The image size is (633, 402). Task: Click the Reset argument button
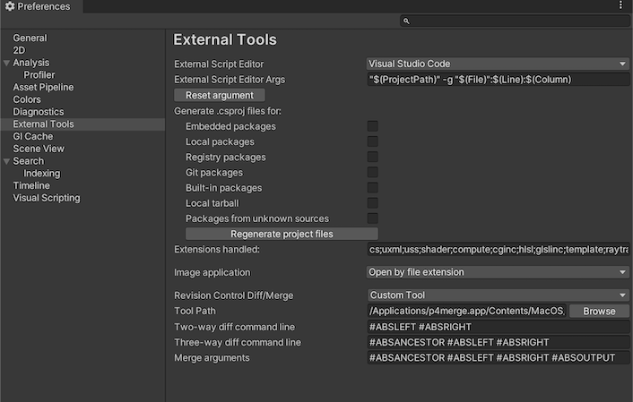[x=220, y=95]
